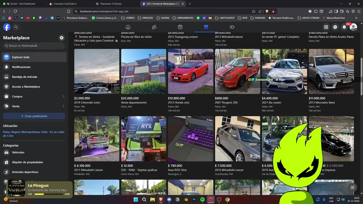Image resolution: width=363 pixels, height=204 pixels.
Task: Open the JUEGOS STREAM bookmark folder
Action: (x=309, y=18)
